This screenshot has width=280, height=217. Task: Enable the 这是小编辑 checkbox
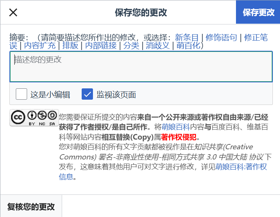pos(21,94)
